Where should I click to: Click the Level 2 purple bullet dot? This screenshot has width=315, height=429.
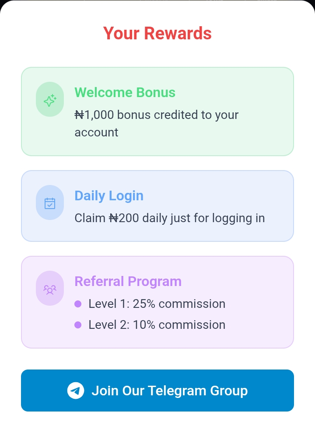point(78,325)
